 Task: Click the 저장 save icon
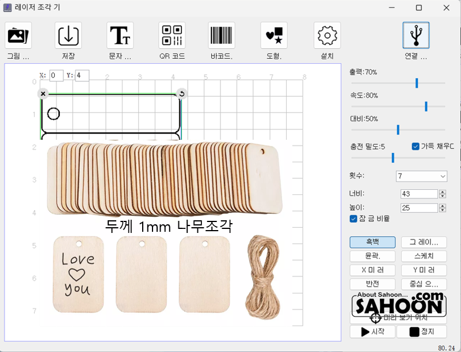click(x=68, y=35)
